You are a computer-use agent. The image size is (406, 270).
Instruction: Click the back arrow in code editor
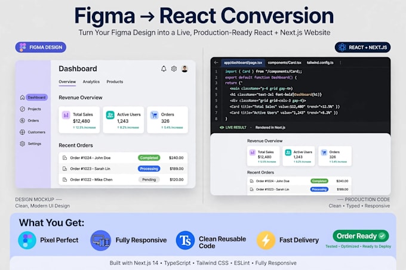(x=216, y=63)
